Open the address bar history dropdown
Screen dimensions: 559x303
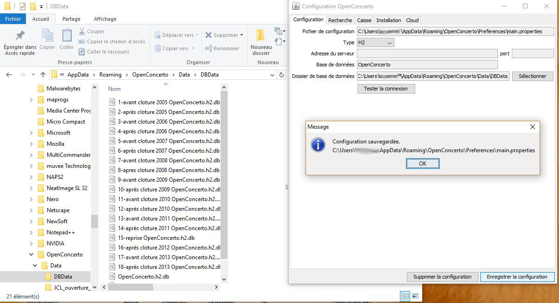pos(272,75)
